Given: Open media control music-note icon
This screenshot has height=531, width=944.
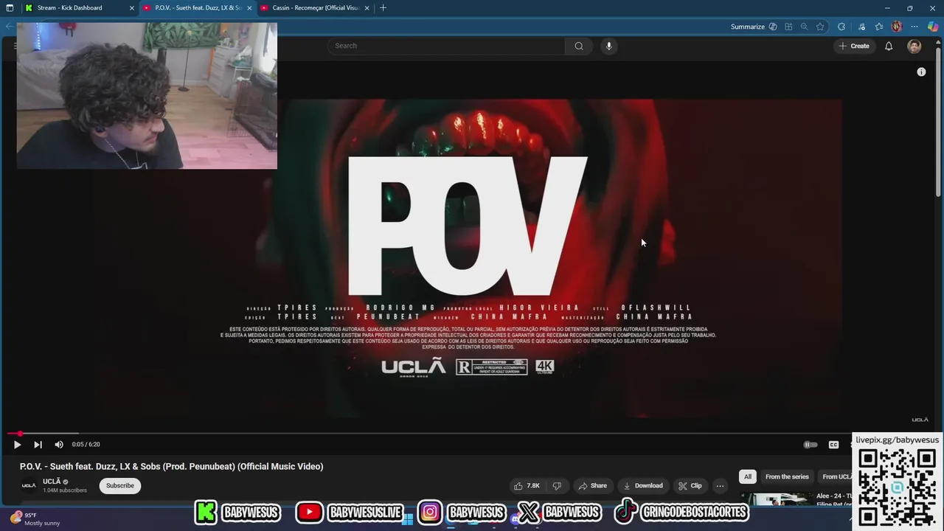Looking at the screenshot, I should (861, 27).
